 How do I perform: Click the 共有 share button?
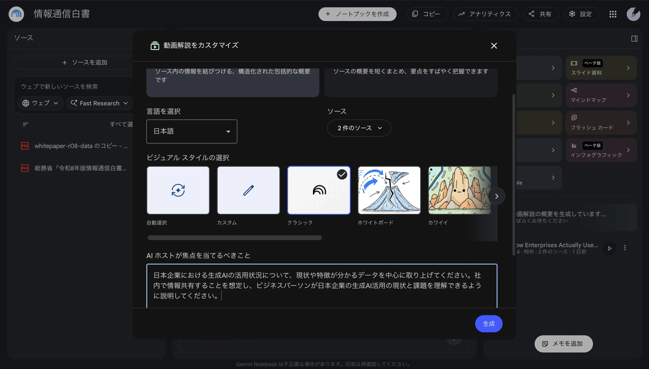(541, 14)
